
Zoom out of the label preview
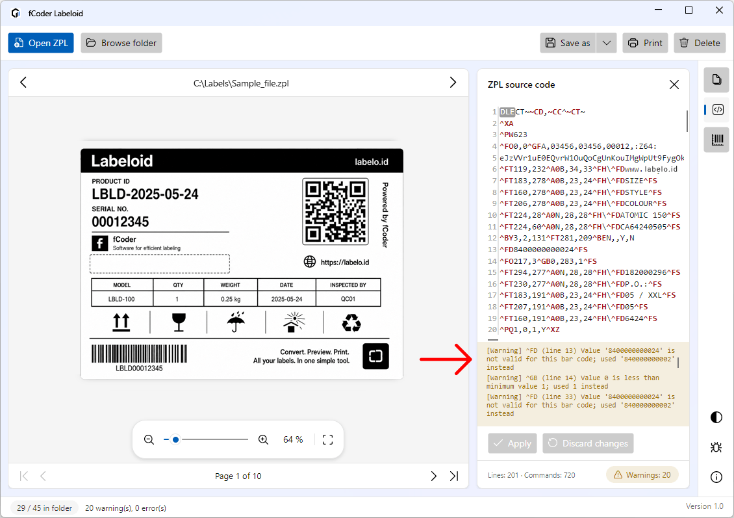click(x=149, y=440)
